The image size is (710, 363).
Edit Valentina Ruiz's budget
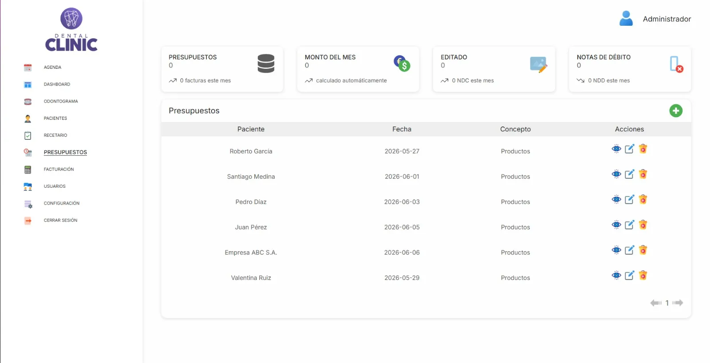[630, 275]
